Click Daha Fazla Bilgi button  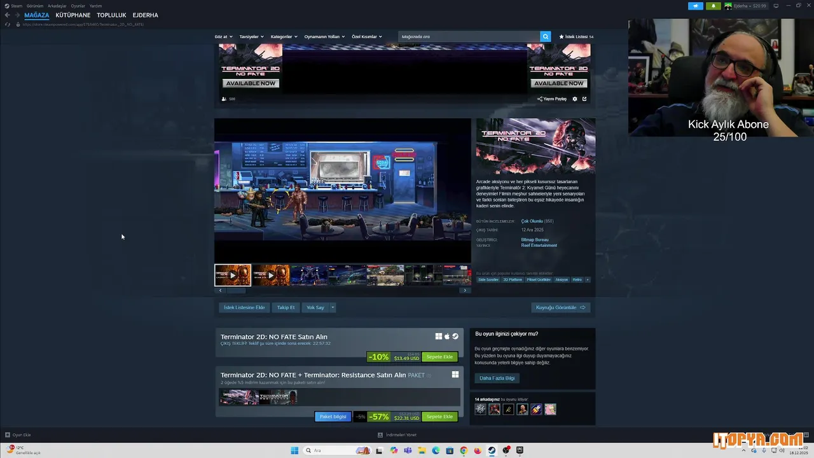[x=497, y=378]
